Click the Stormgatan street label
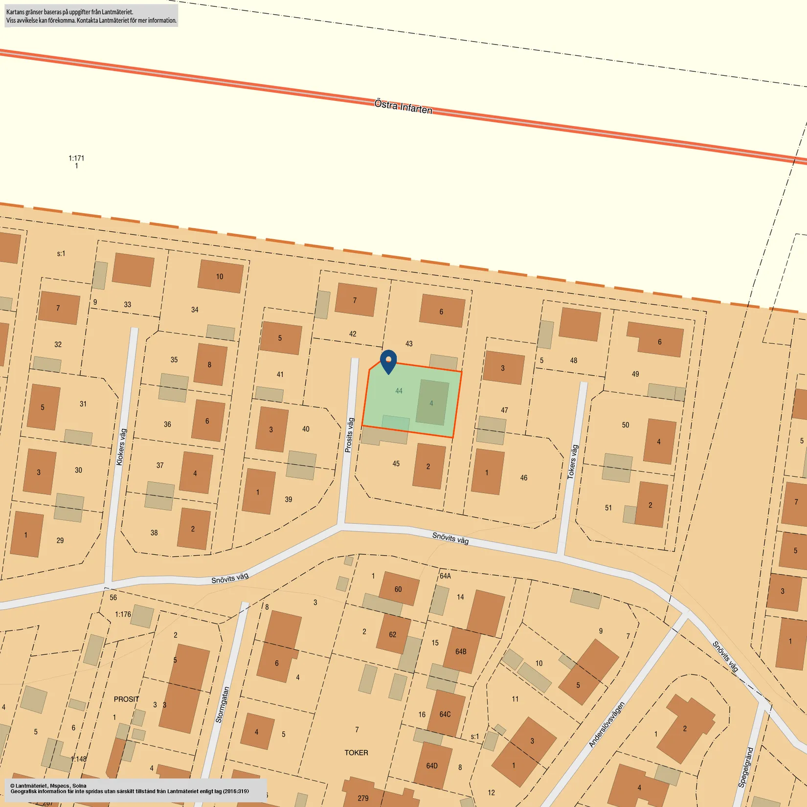Screen dimensions: 807x807 (222, 705)
